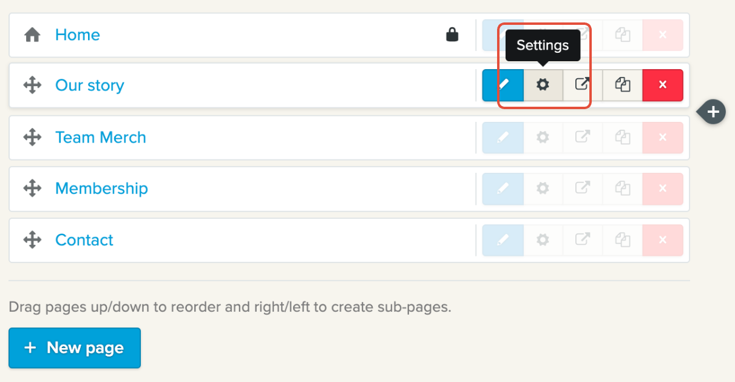Duplicate the Contact page

click(622, 240)
